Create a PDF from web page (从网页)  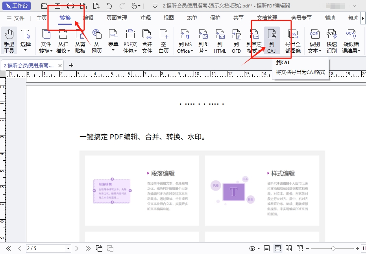(96, 41)
